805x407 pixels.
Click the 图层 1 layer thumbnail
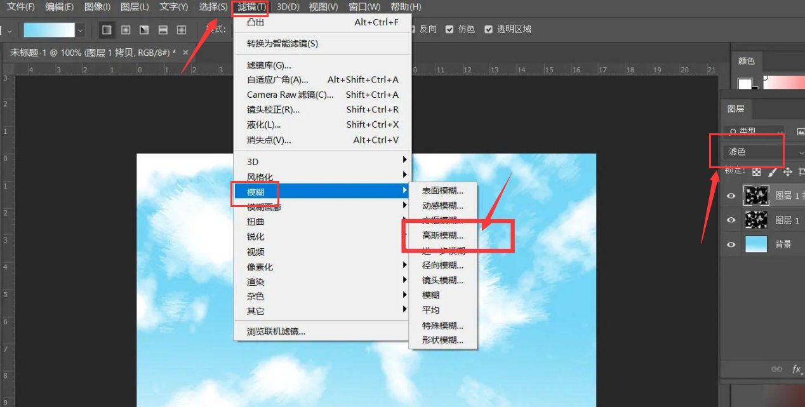756,220
